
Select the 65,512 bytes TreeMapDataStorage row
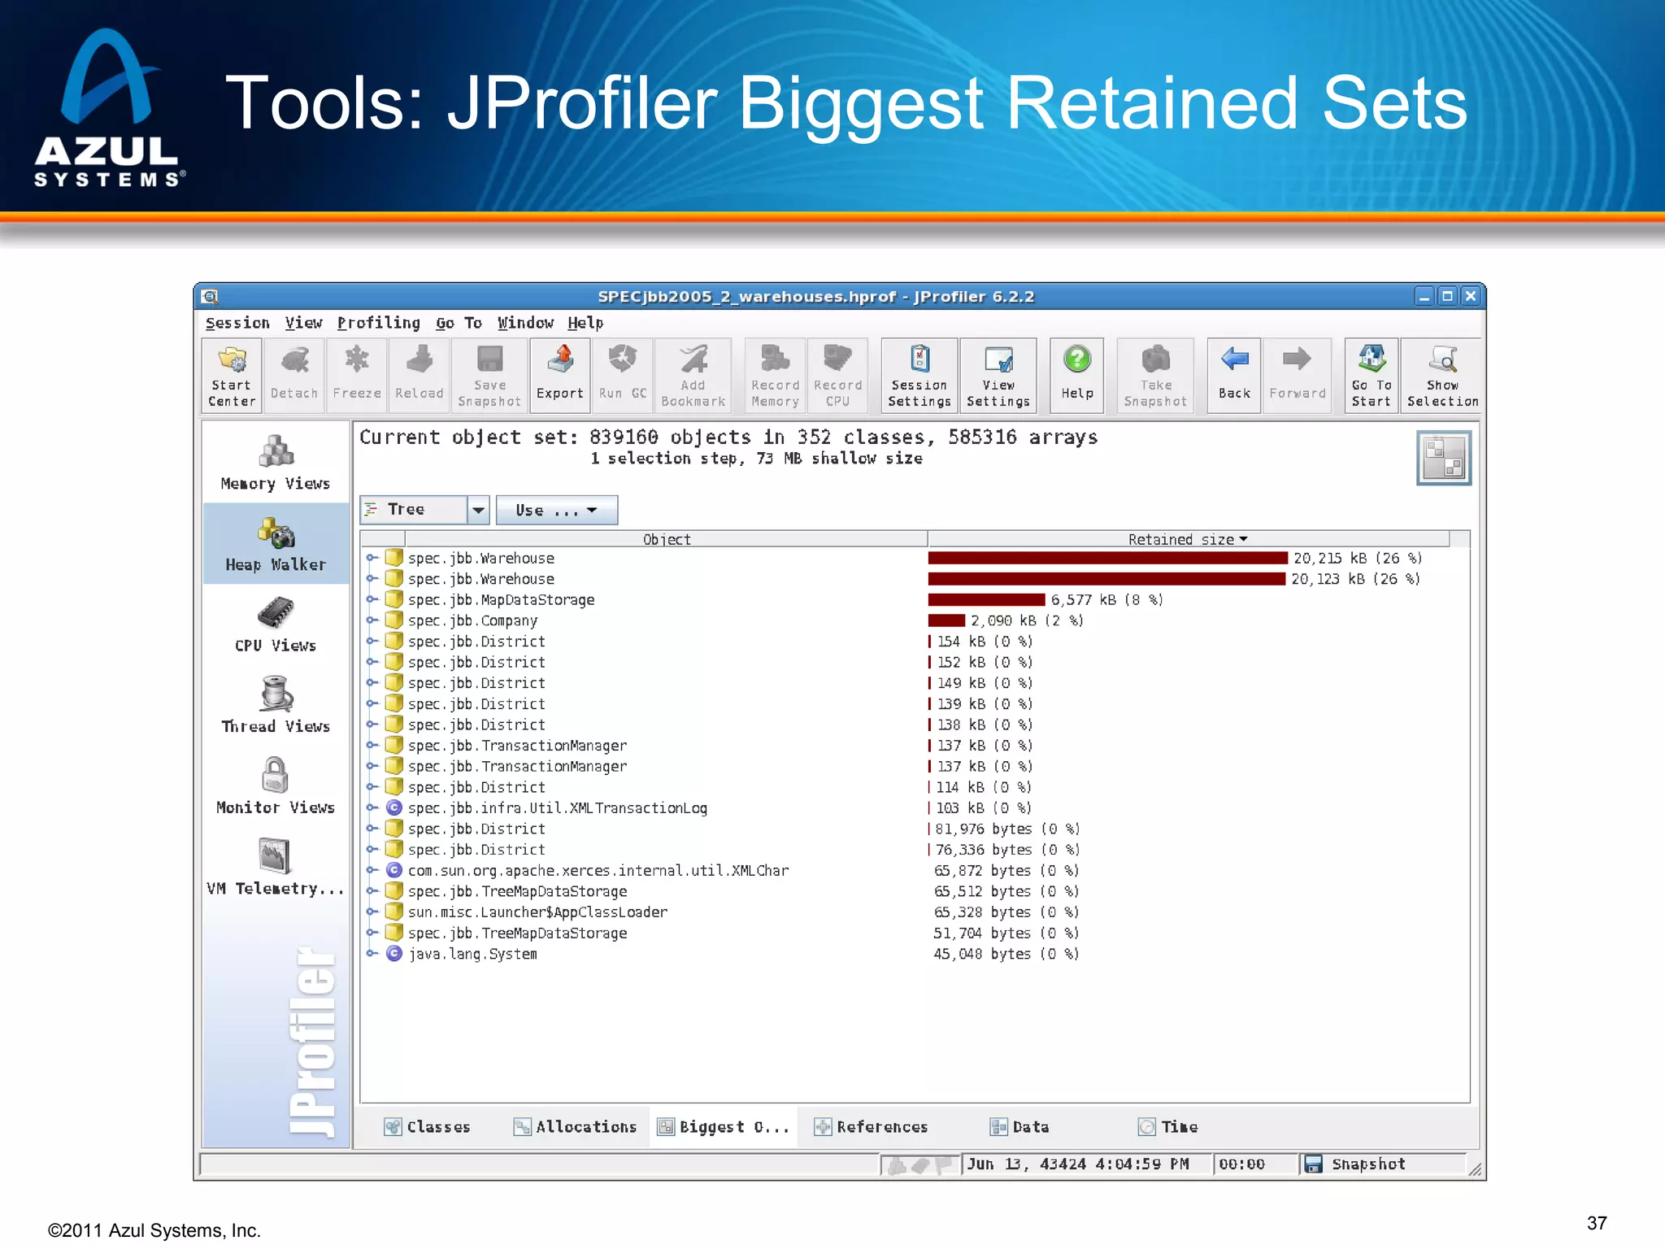coord(915,891)
